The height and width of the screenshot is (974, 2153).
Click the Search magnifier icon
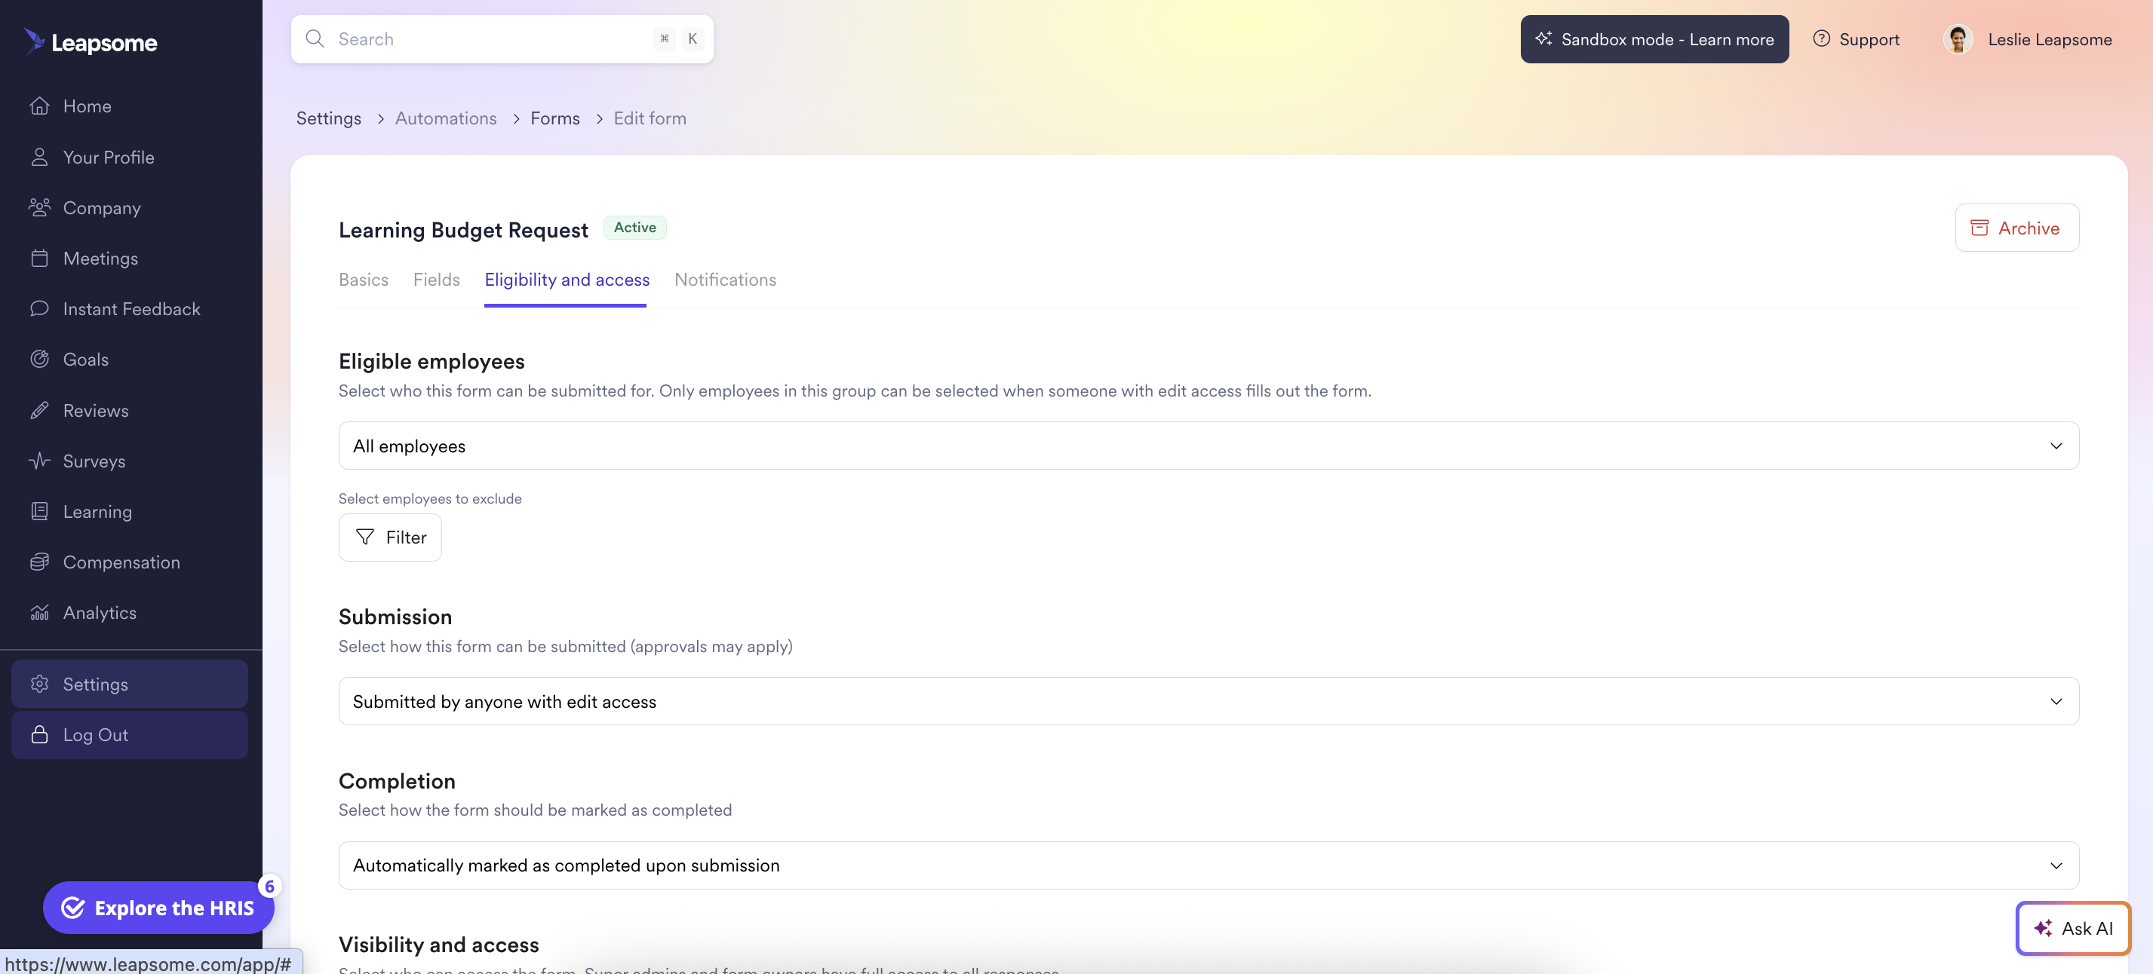315,38
